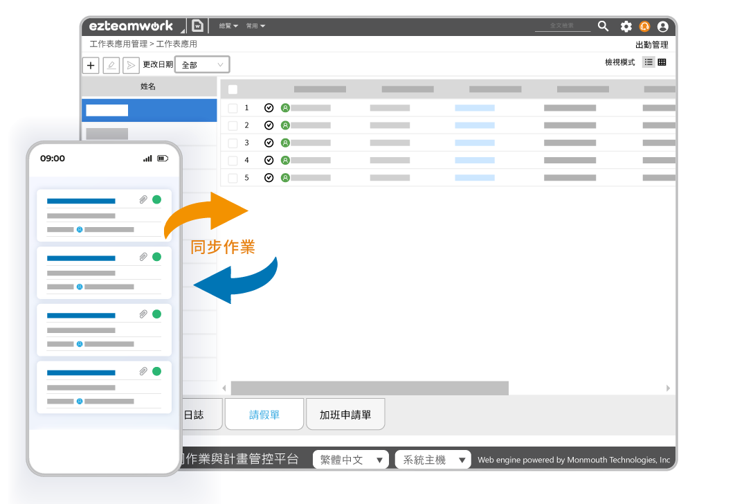The image size is (753, 504).
Task: Switch to list view mode icon
Action: coord(648,62)
